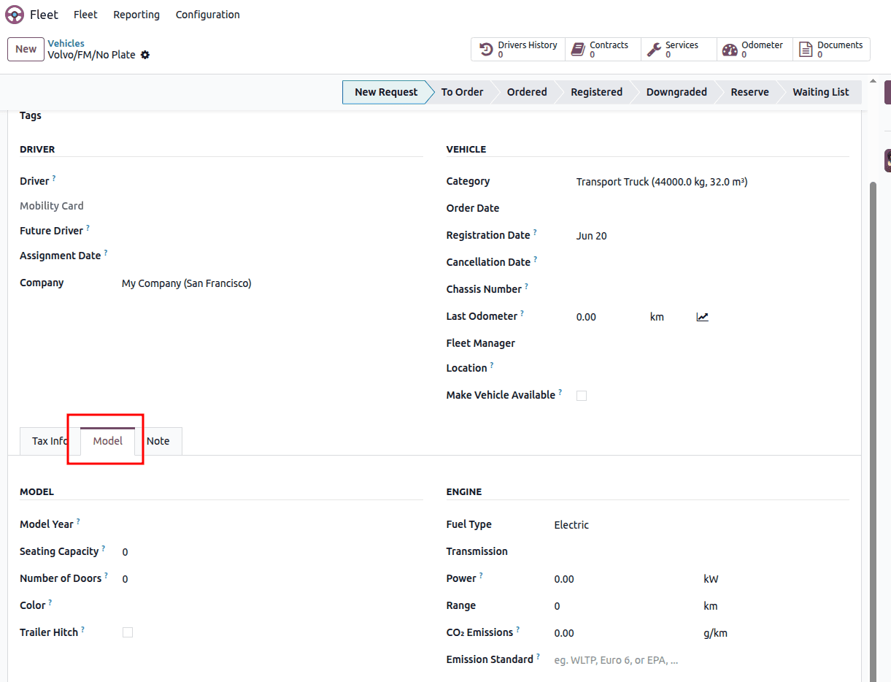Switch to the Note tab

[158, 441]
